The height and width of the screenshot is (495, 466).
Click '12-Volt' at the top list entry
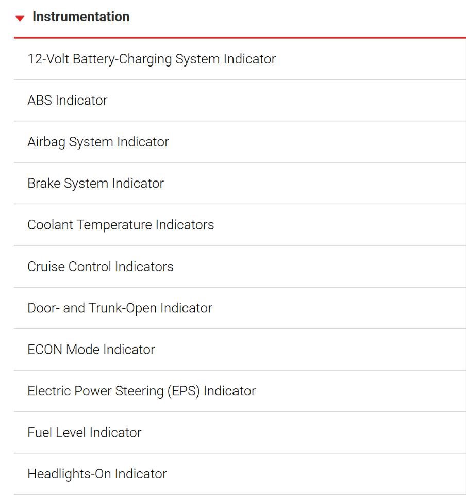pos(48,59)
